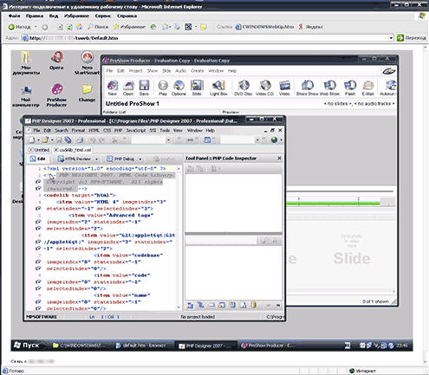429x375 pixels.
Task: Expand HTML Preview dropdown arrow
Action: 96,159
